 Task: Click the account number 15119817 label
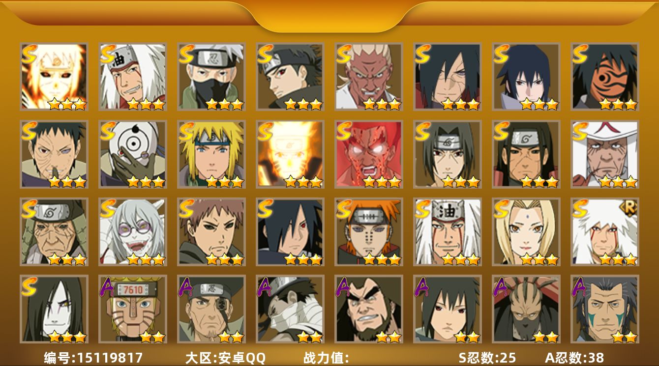coord(93,358)
